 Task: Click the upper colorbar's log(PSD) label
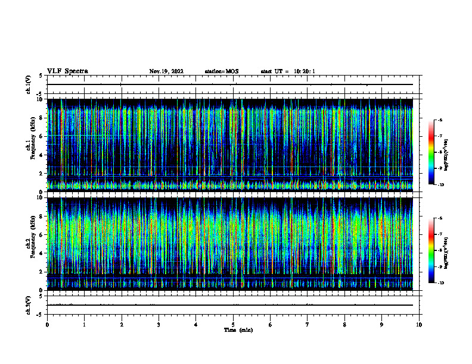point(446,155)
